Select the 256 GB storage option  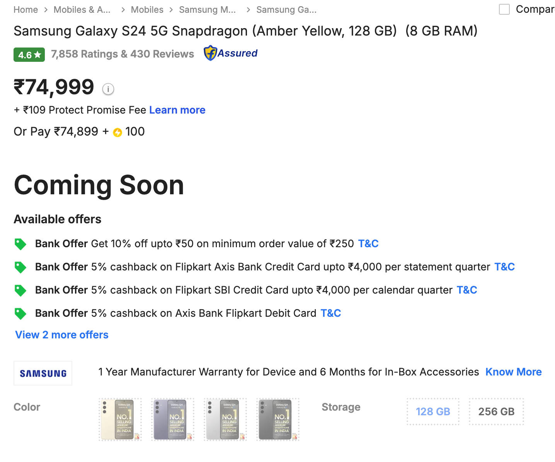(x=496, y=411)
